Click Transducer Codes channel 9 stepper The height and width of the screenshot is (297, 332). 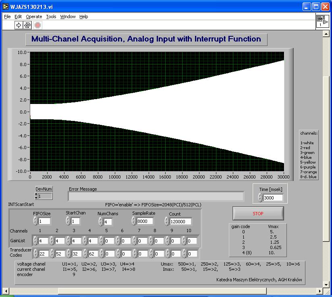pyautogui.click(x=168, y=253)
